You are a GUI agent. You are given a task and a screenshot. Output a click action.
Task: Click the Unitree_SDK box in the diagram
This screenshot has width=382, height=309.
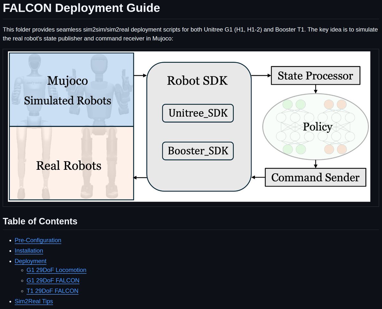[198, 113]
